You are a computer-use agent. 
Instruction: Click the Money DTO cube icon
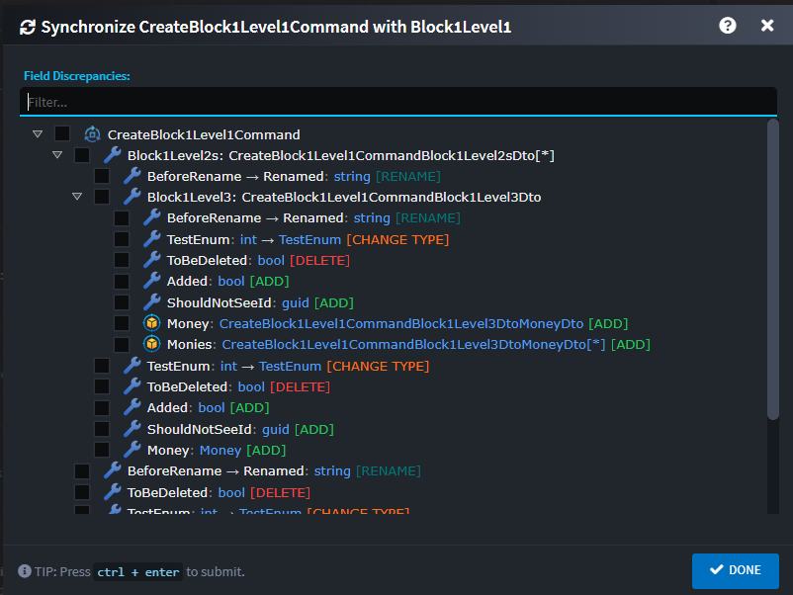tap(151, 323)
